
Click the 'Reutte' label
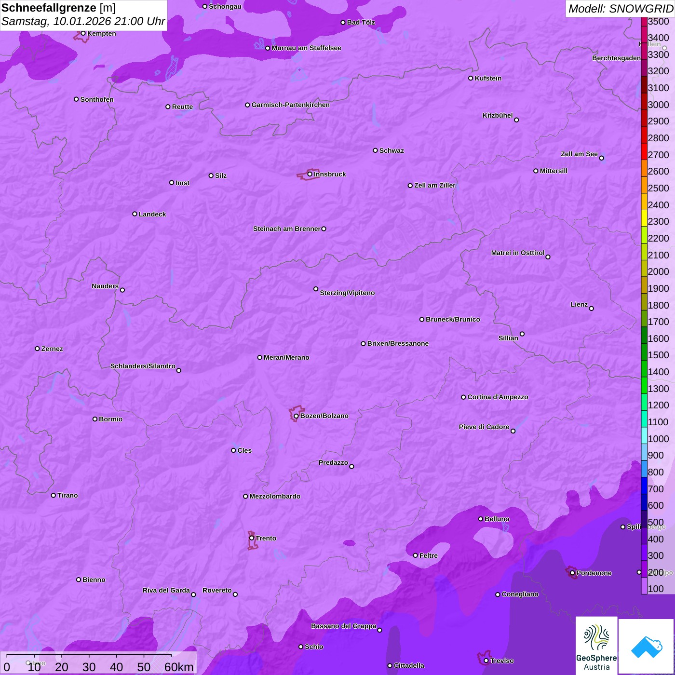[182, 107]
